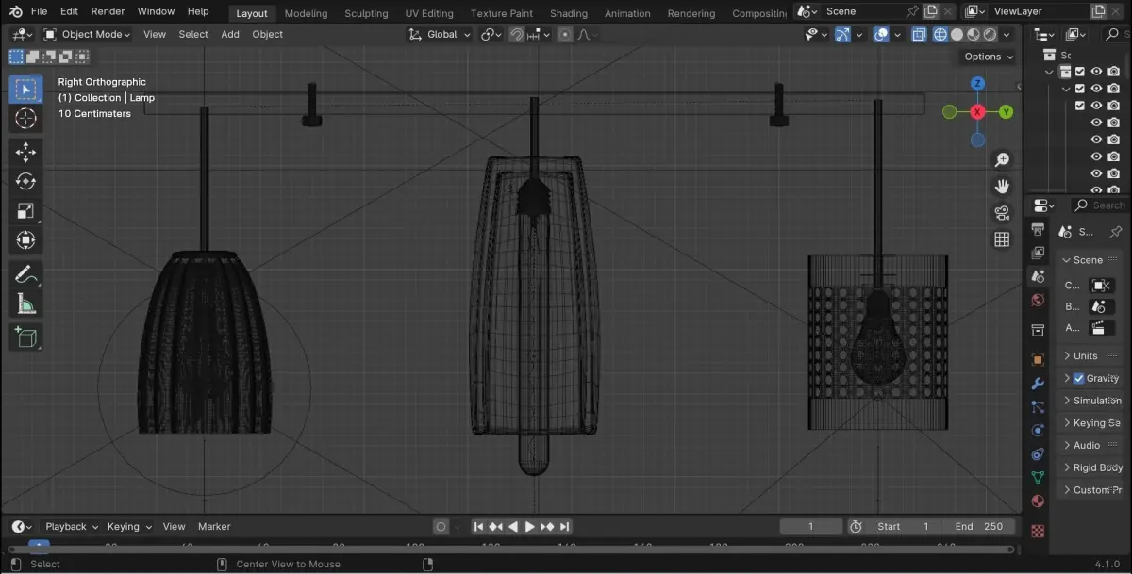Create a new scene with the copy icon
Viewport: 1132px width, 574px height.
pos(931,11)
